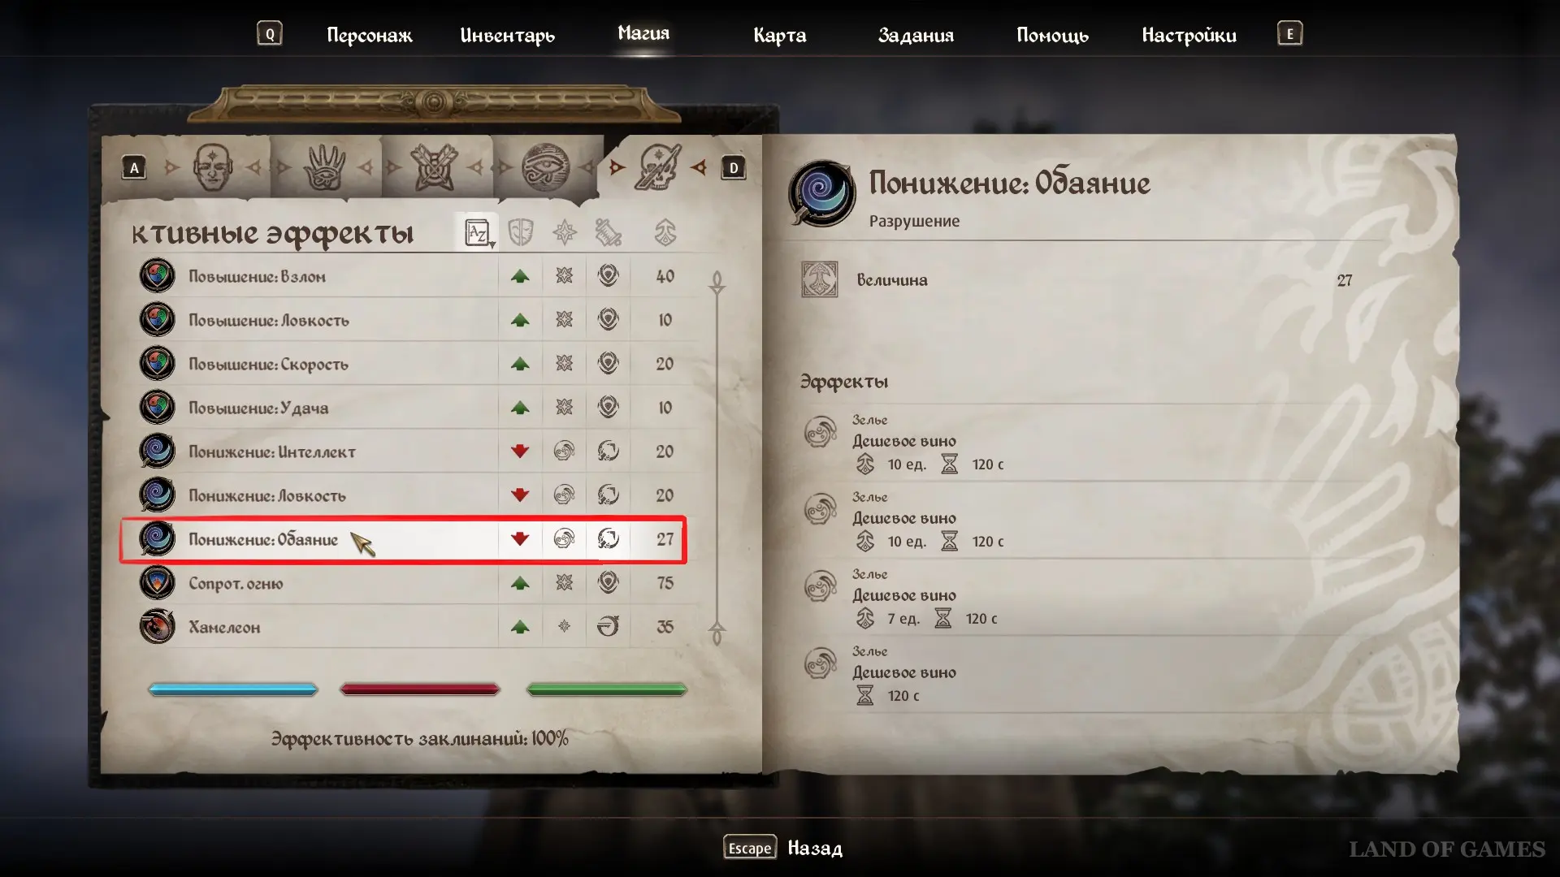Select the Eye of Horus category tab
The width and height of the screenshot is (1560, 877).
tap(545, 167)
